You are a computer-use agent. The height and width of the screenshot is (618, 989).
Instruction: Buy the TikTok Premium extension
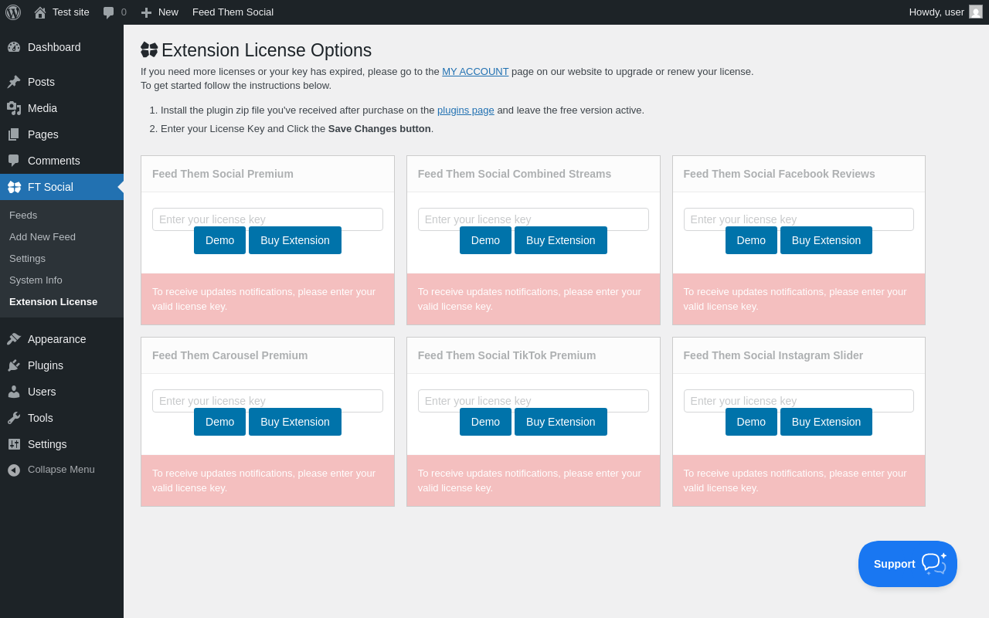pyautogui.click(x=561, y=422)
